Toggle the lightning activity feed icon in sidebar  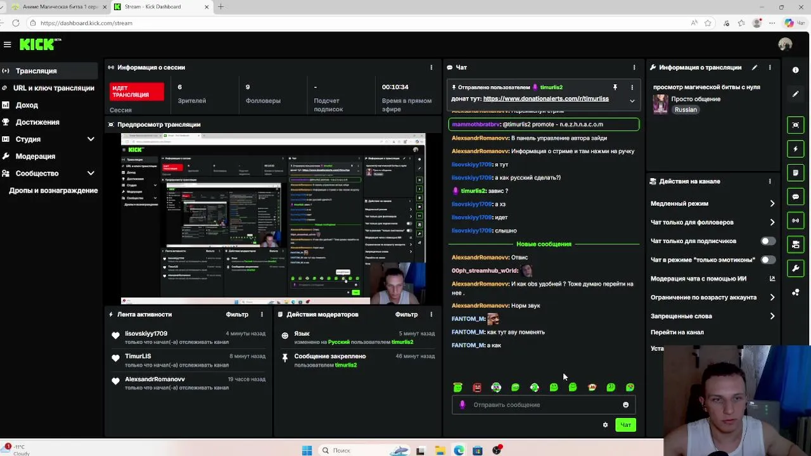click(796, 149)
